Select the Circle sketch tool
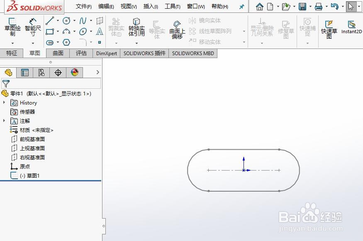This screenshot has height=241, width=363. click(x=66, y=21)
